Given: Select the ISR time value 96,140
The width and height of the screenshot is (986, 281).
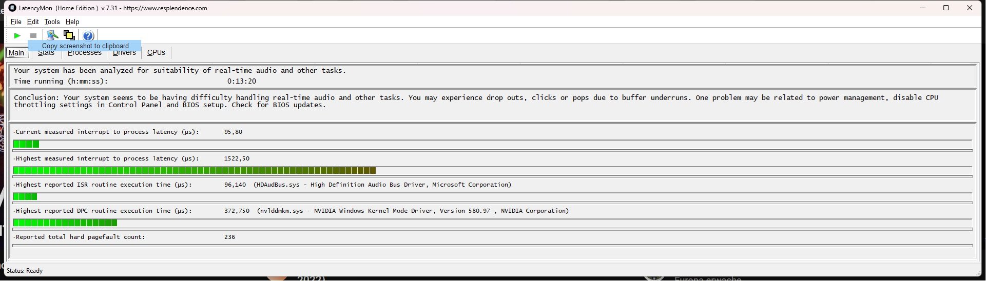Looking at the screenshot, I should [x=235, y=185].
